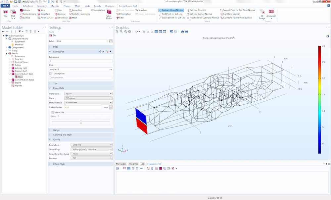Screen dimensions: 331x200
Task: Open More Plots menu
Action: [109, 14]
